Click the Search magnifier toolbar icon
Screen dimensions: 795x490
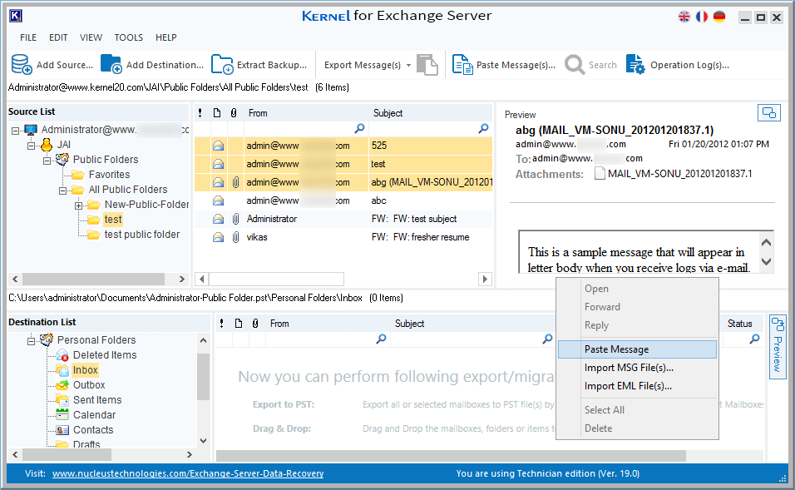pyautogui.click(x=575, y=64)
